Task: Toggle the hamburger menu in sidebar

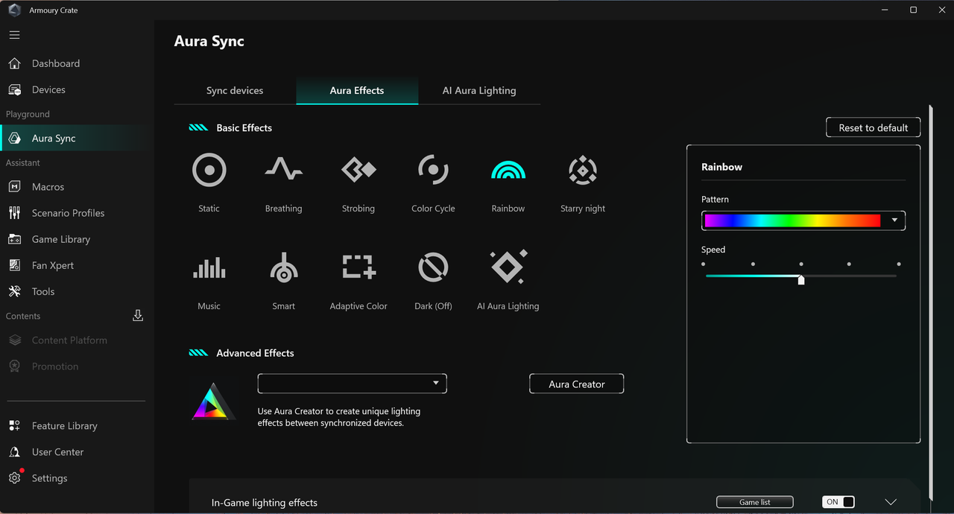Action: (x=14, y=35)
